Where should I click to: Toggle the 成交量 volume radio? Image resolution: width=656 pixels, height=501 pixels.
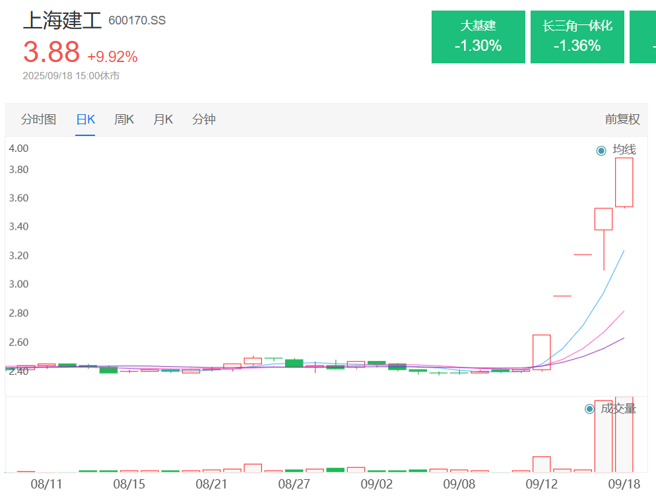589,409
